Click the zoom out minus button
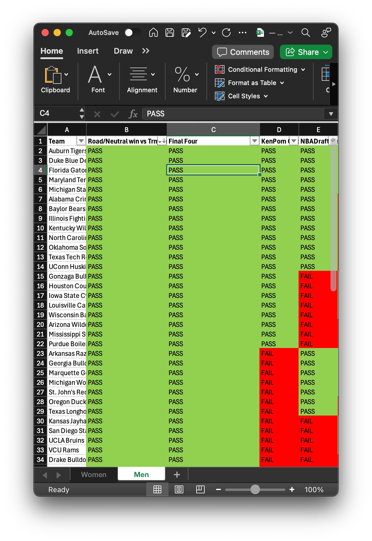 coord(219,489)
